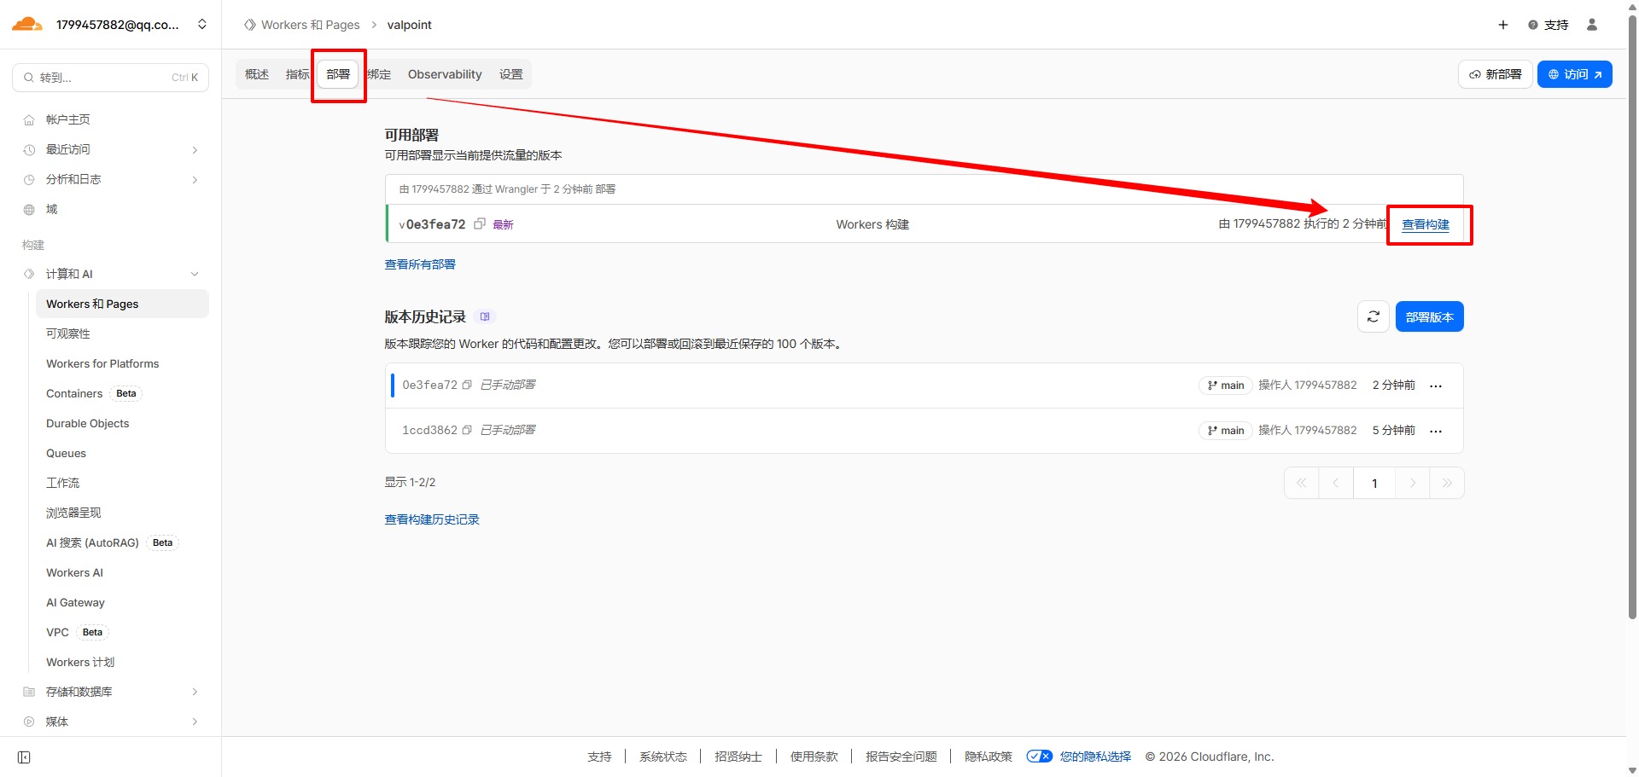Go to last page of versions
Viewport: 1639px width, 777px height.
coord(1447,483)
